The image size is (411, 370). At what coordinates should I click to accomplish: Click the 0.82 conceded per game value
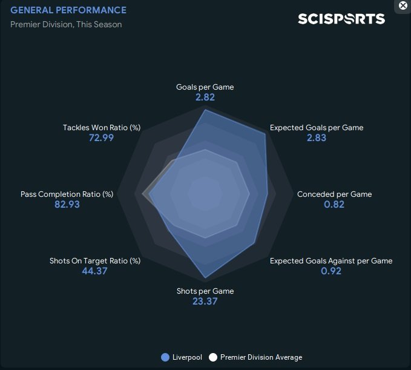(x=334, y=205)
